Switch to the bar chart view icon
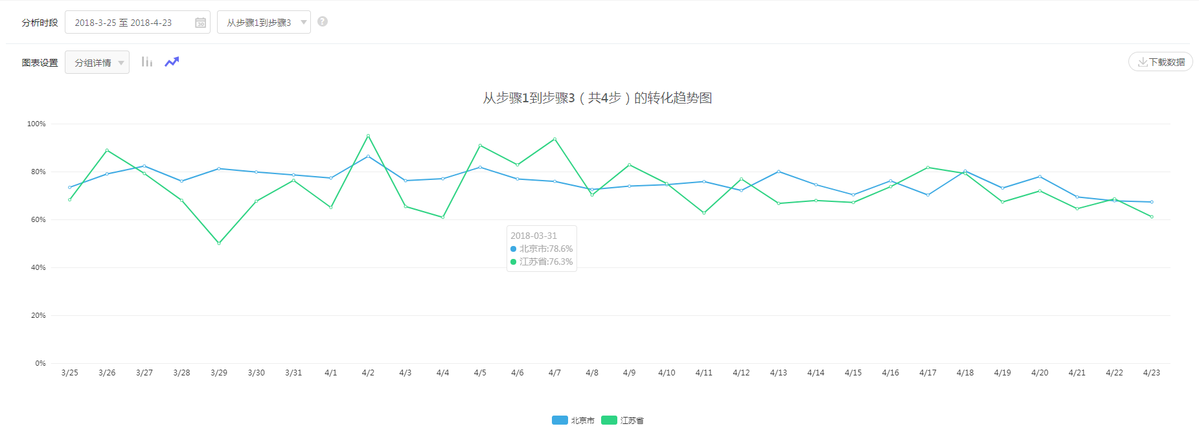This screenshot has height=435, width=1199. 147,61
